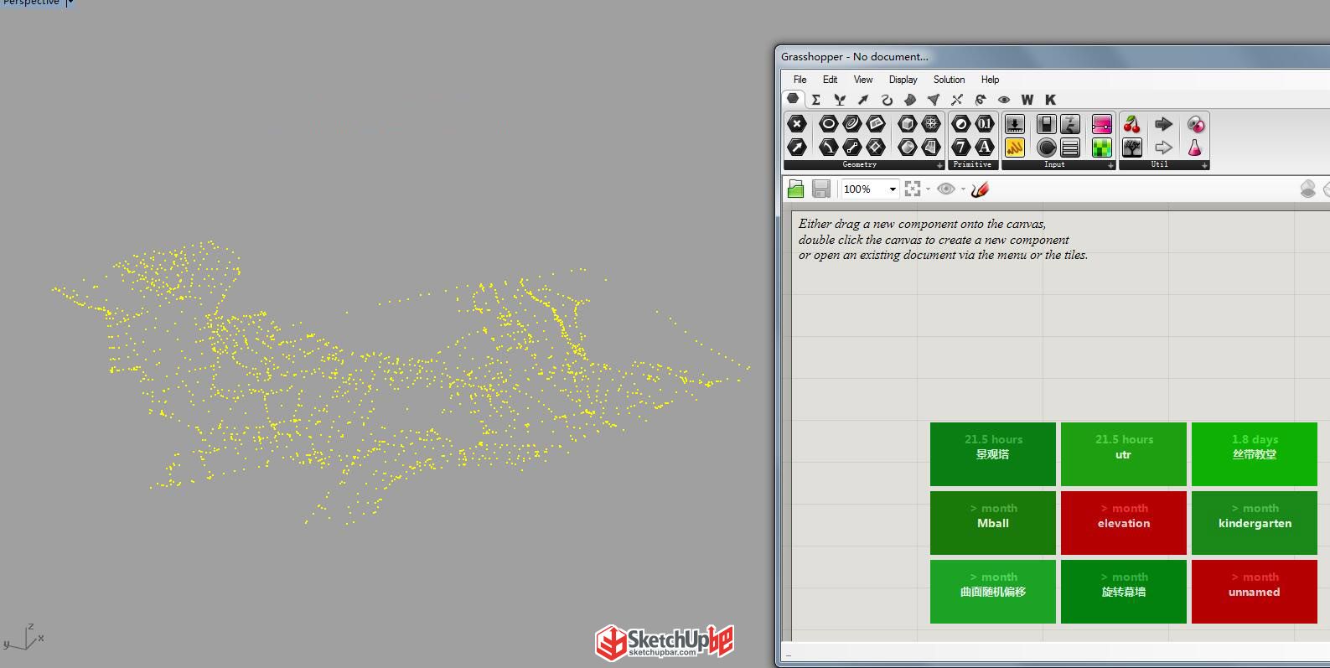The image size is (1330, 668).
Task: Switch to the Mesh tab (triangle icon)
Action: pos(934,100)
